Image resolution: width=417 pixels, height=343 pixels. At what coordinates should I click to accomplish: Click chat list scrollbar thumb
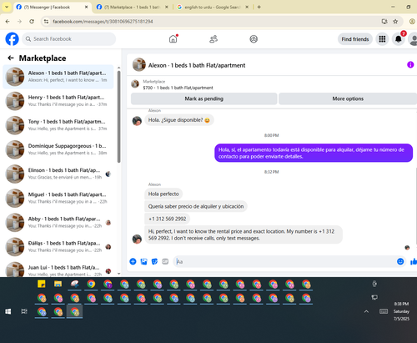point(118,117)
